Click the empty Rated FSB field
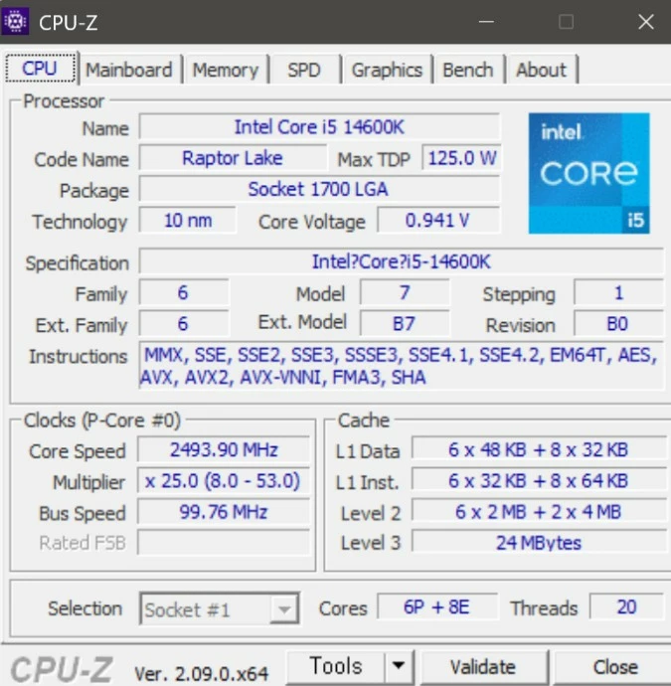 tap(224, 543)
